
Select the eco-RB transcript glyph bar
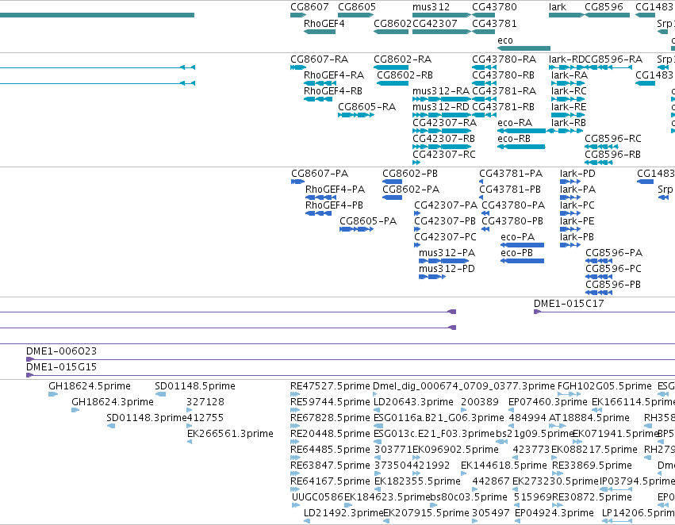[521, 147]
